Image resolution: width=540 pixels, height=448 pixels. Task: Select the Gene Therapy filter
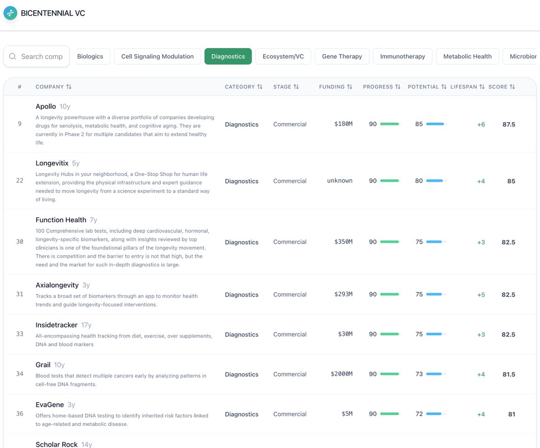click(x=342, y=56)
